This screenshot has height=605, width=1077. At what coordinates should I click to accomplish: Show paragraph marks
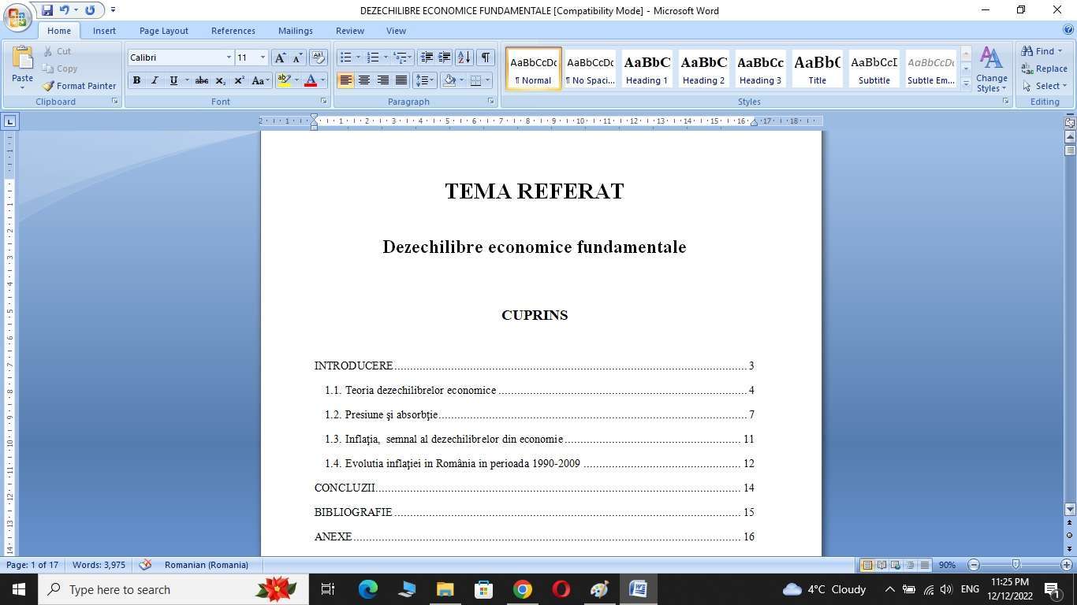click(486, 57)
